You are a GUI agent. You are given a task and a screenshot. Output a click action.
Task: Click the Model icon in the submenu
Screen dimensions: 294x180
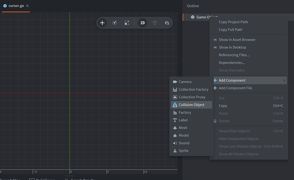pos(175,135)
